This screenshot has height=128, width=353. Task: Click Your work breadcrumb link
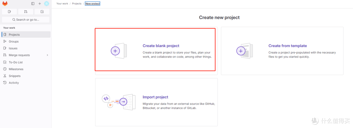(x=62, y=4)
